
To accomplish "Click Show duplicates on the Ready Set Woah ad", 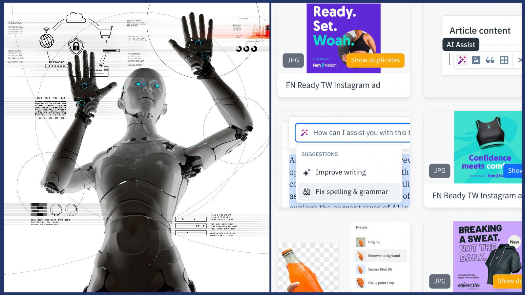I will 375,60.
